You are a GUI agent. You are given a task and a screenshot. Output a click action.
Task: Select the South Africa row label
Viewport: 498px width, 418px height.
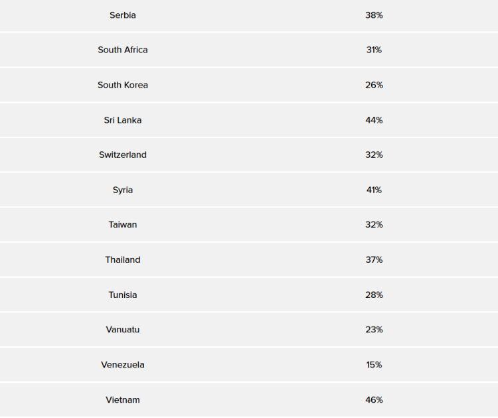123,50
